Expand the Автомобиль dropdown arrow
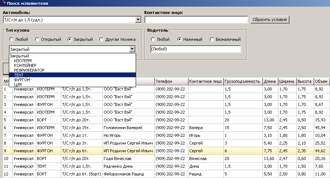 (138, 19)
